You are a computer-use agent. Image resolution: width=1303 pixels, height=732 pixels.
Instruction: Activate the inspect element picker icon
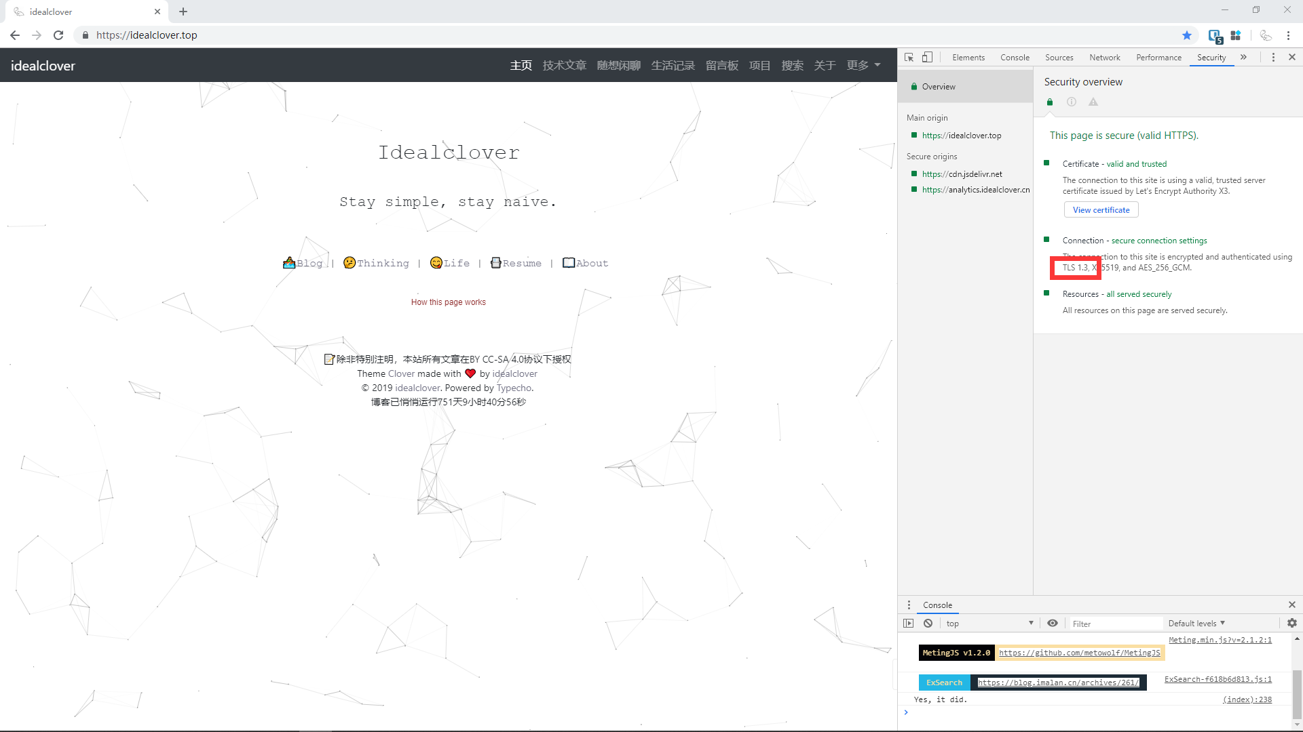coord(909,58)
